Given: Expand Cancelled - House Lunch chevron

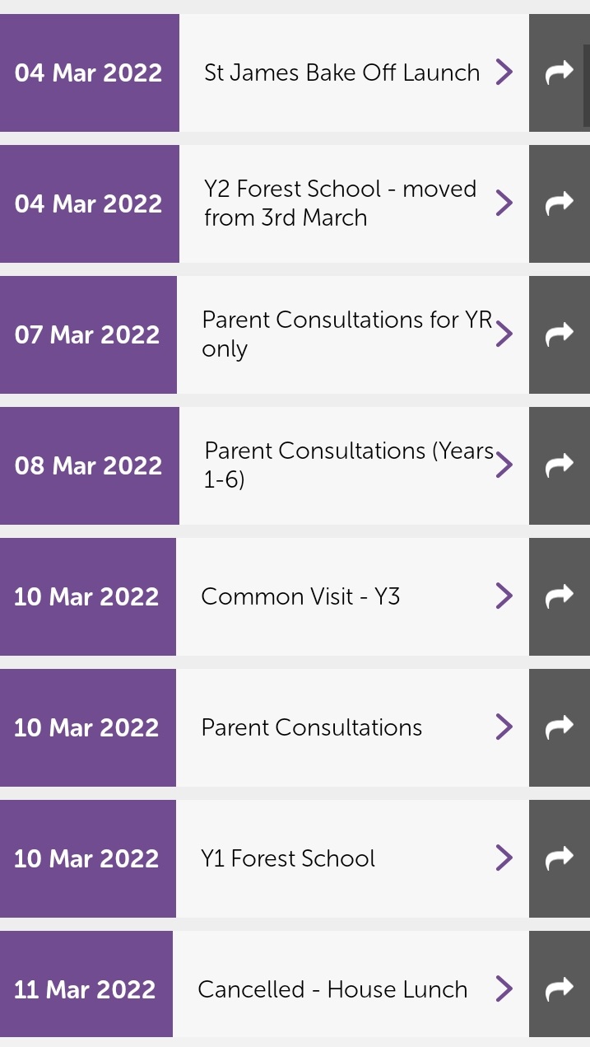Looking at the screenshot, I should pos(504,989).
